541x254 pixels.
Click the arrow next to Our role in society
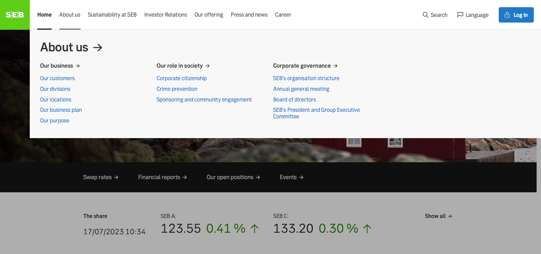pos(207,66)
